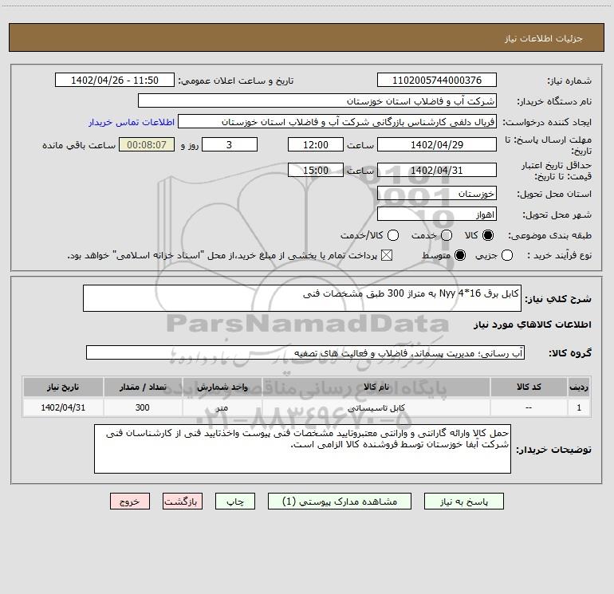Image resolution: width=614 pixels, height=594 pixels.
Task: Click the چاپ print button
Action: pos(235,502)
